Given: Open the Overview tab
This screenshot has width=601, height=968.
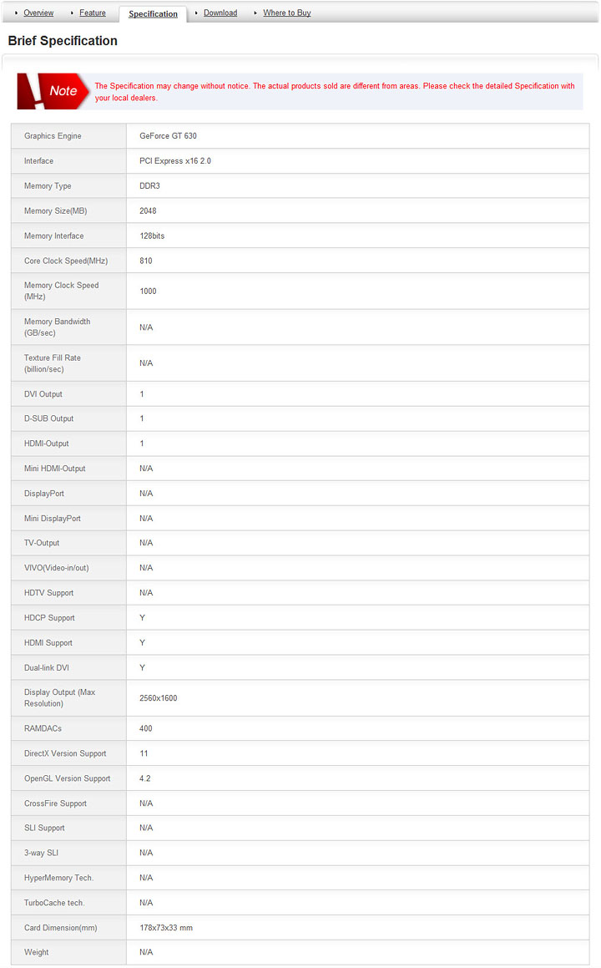Looking at the screenshot, I should pyautogui.click(x=38, y=13).
